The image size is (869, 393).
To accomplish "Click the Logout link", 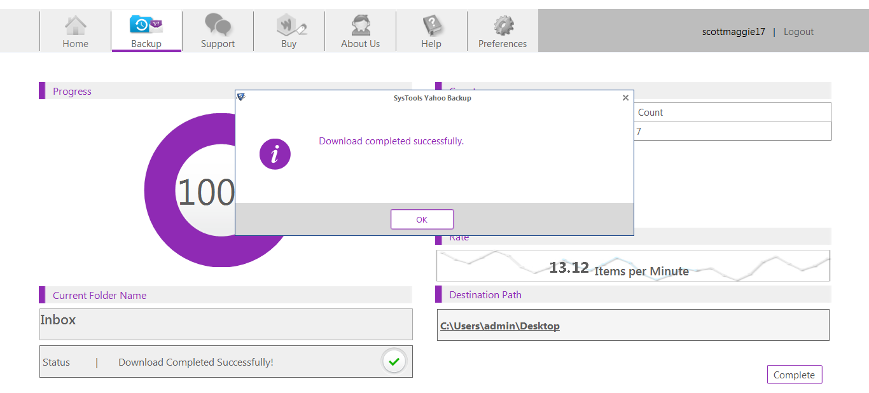I will coord(798,31).
